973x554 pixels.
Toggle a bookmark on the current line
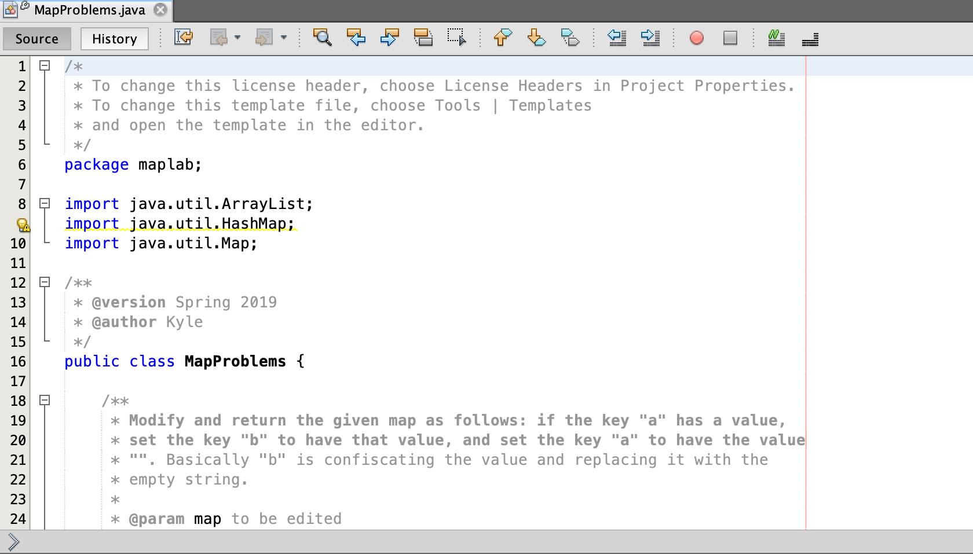pyautogui.click(x=570, y=38)
